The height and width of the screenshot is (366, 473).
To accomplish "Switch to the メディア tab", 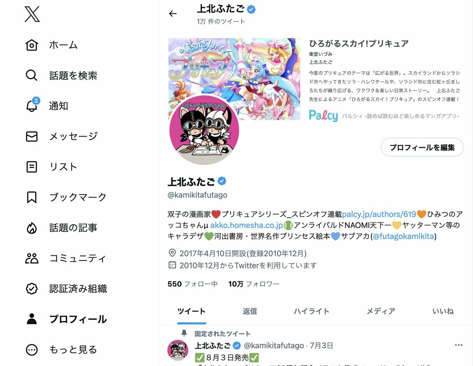I will click(x=381, y=311).
